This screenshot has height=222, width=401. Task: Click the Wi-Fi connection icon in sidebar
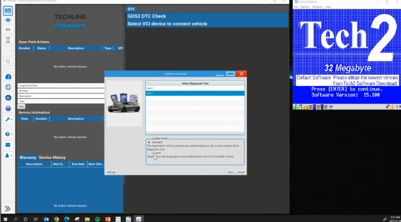pos(8,20)
